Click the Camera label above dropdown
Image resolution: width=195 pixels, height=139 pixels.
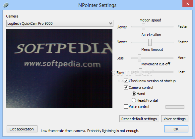click(12, 16)
